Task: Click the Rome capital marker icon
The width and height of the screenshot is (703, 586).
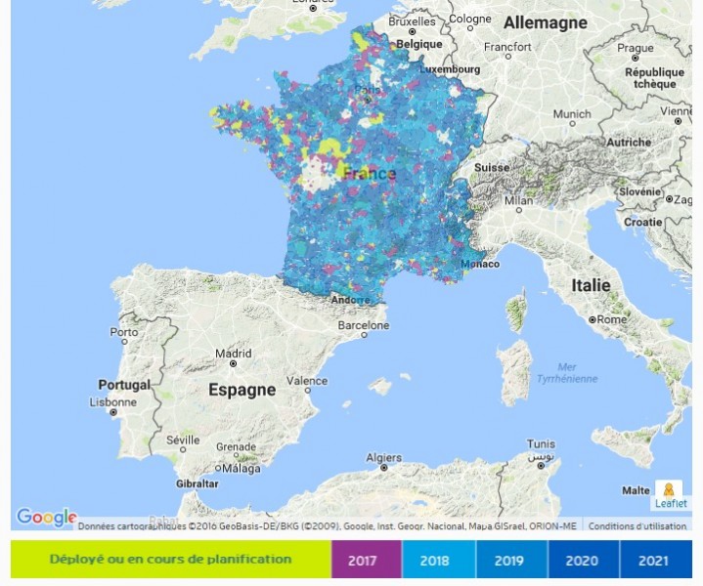Action: [593, 319]
